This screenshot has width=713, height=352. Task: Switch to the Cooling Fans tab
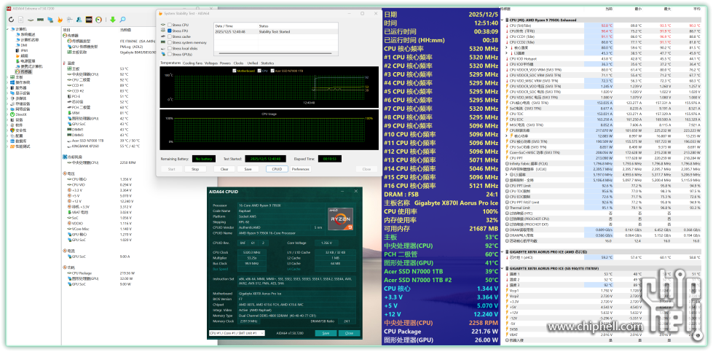pos(192,63)
